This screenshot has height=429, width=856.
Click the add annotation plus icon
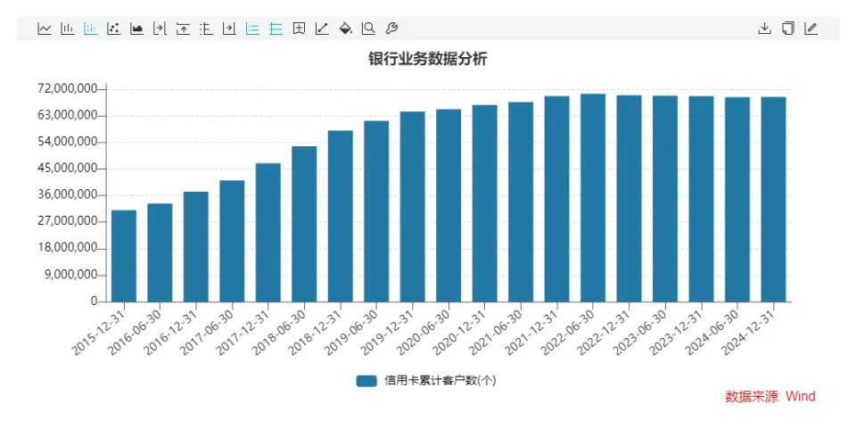pyautogui.click(x=299, y=29)
